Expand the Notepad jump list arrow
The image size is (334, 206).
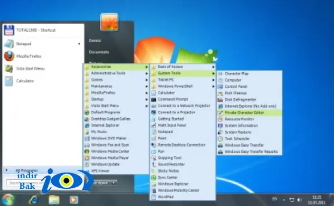[x=79, y=44]
